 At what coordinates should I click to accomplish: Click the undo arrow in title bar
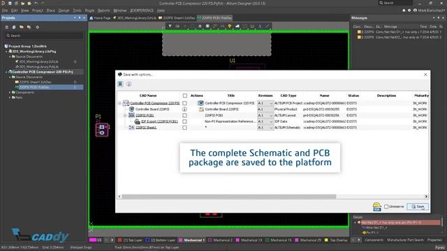coord(36,3)
